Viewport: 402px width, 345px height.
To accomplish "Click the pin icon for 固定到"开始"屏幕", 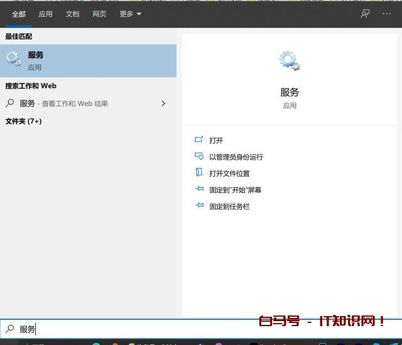I will (199, 189).
